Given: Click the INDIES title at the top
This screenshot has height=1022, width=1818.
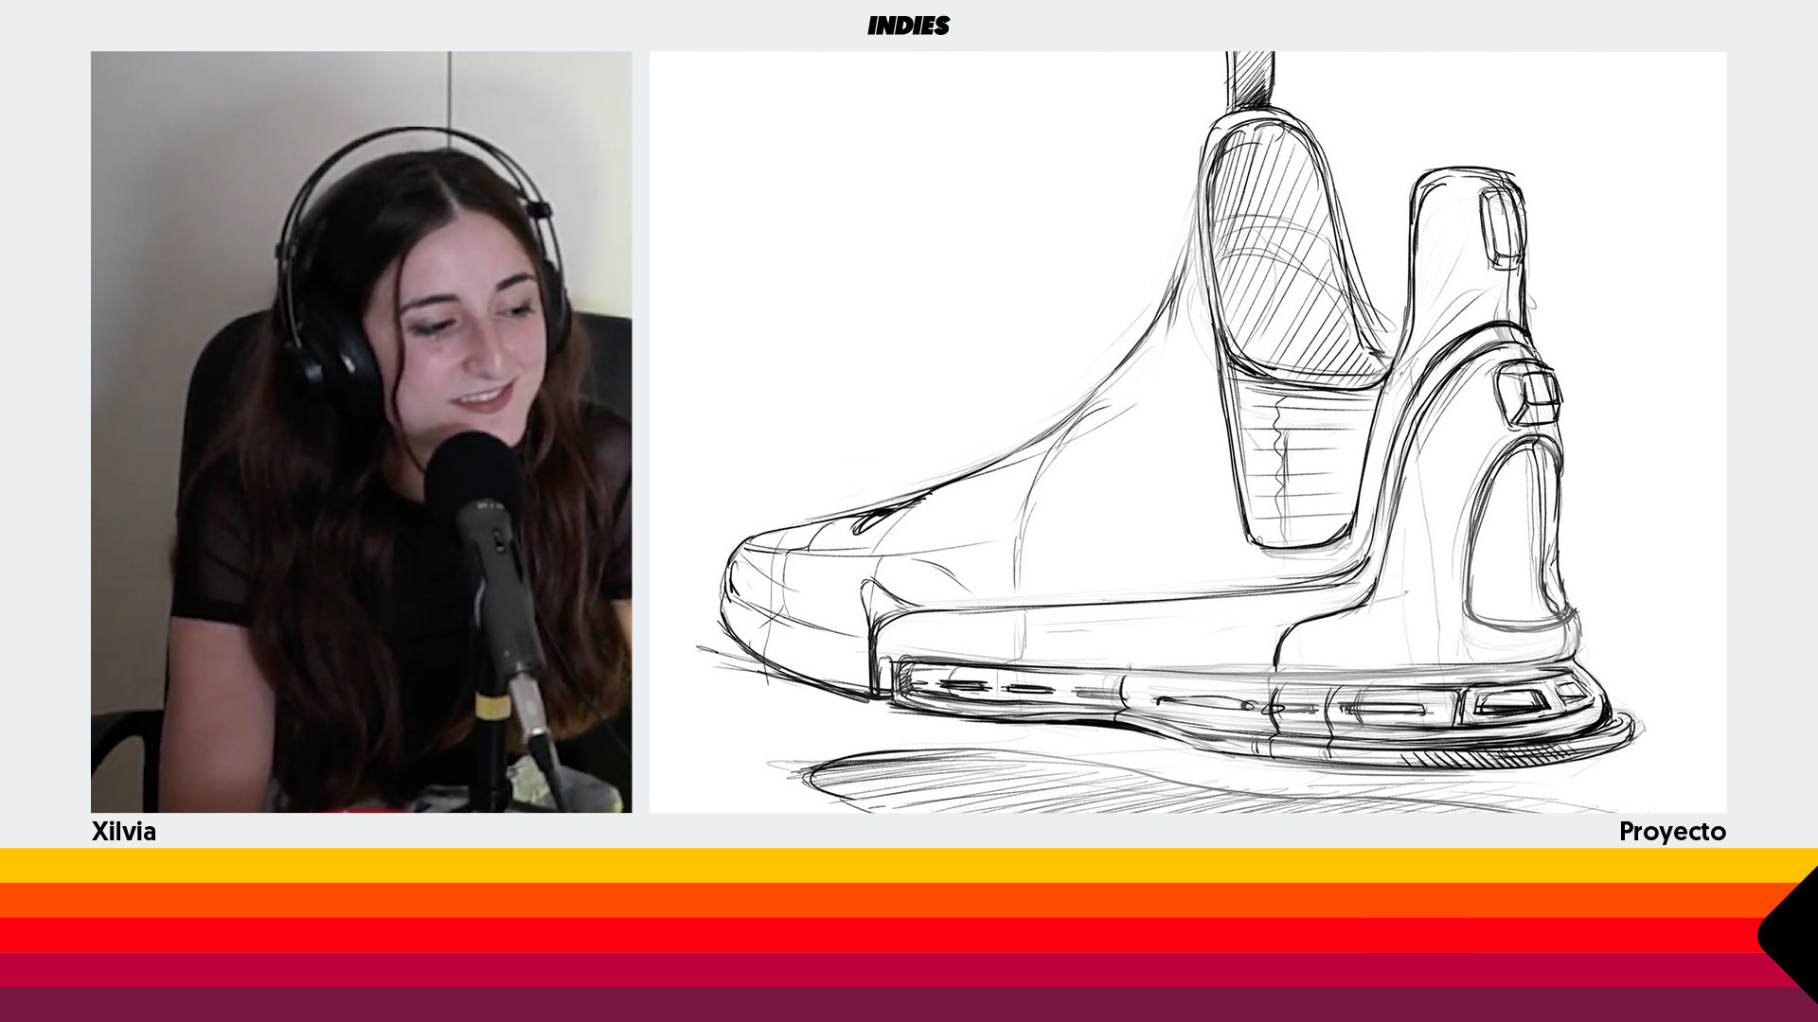Looking at the screenshot, I should 908,26.
